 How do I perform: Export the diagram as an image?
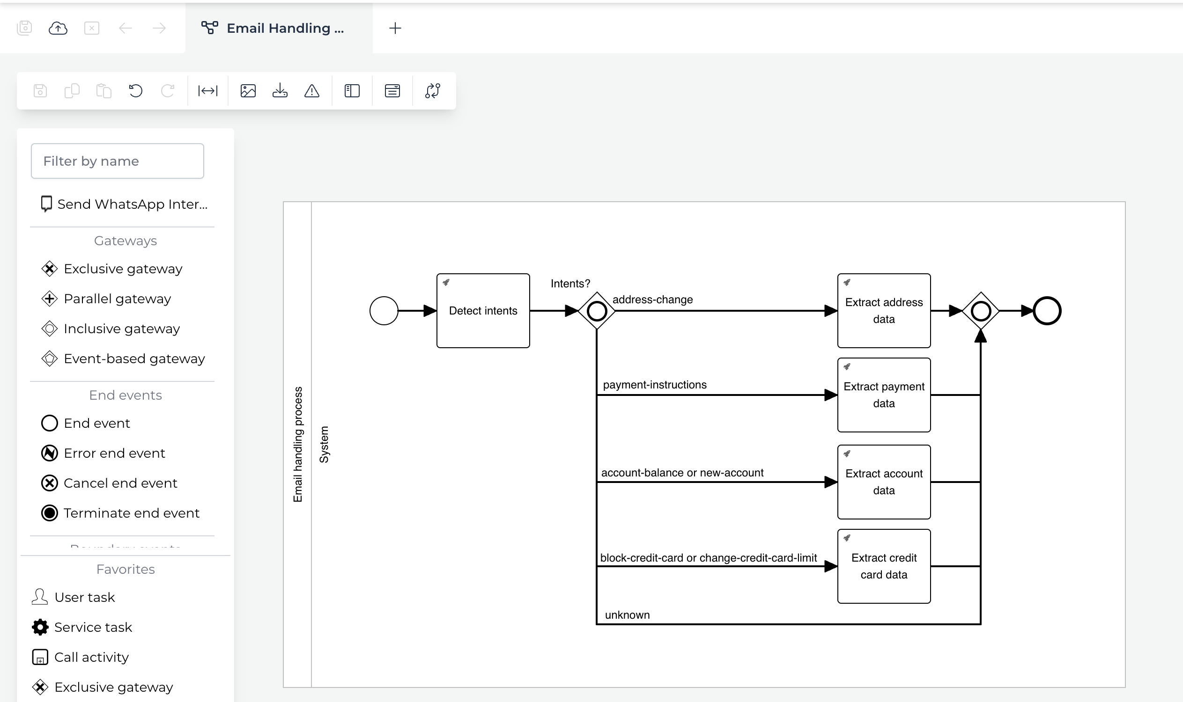(248, 90)
